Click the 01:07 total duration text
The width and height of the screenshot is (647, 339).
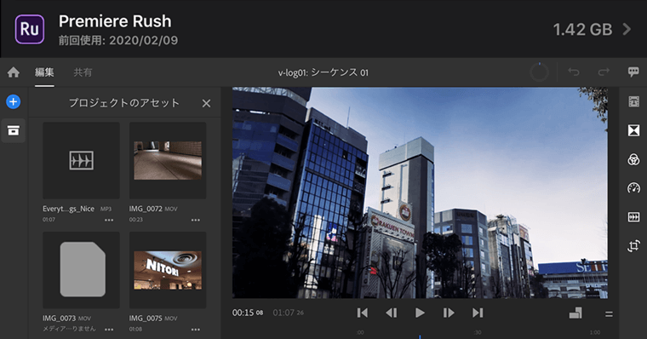288,313
